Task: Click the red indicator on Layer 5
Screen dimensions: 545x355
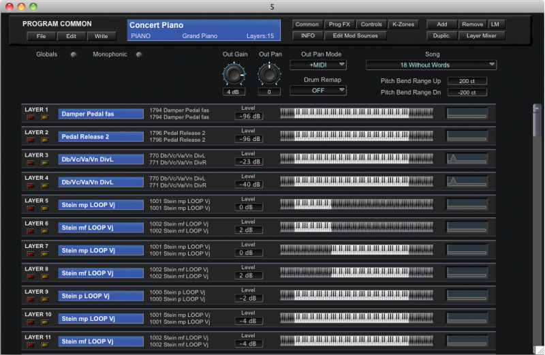Action: 30,209
